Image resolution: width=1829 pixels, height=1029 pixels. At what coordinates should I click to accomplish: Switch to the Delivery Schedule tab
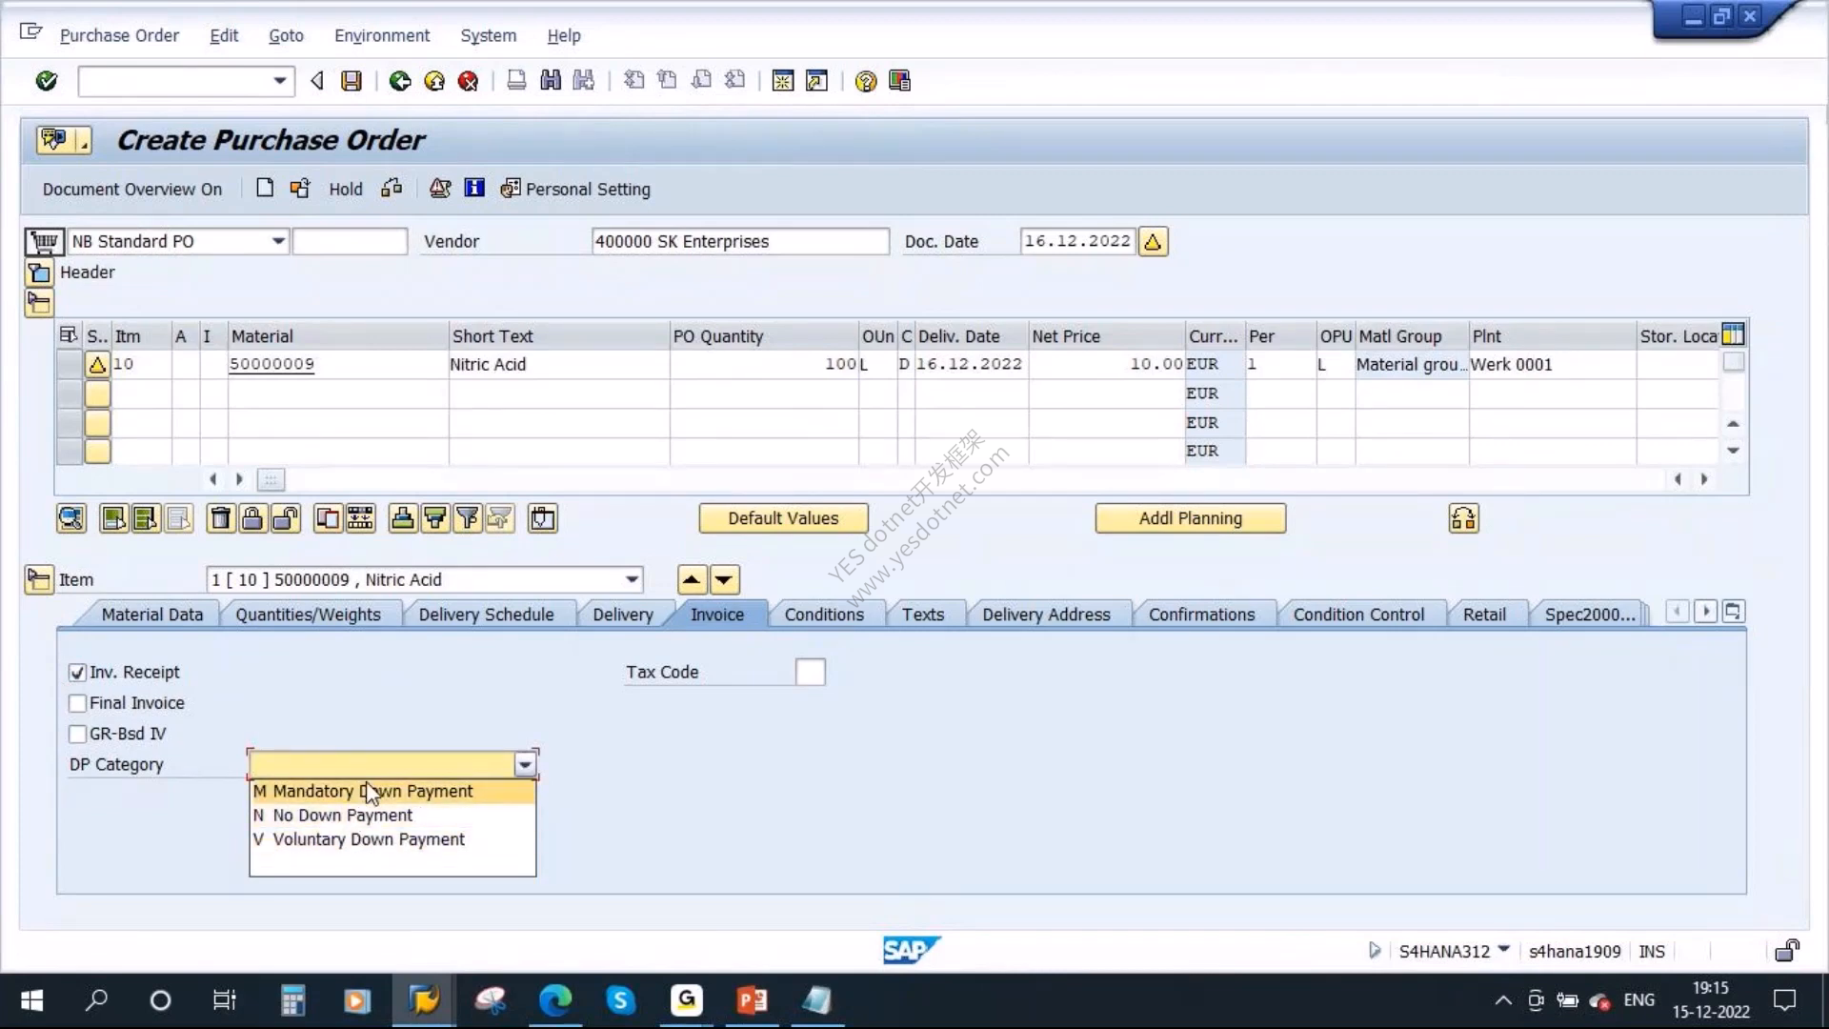(486, 615)
